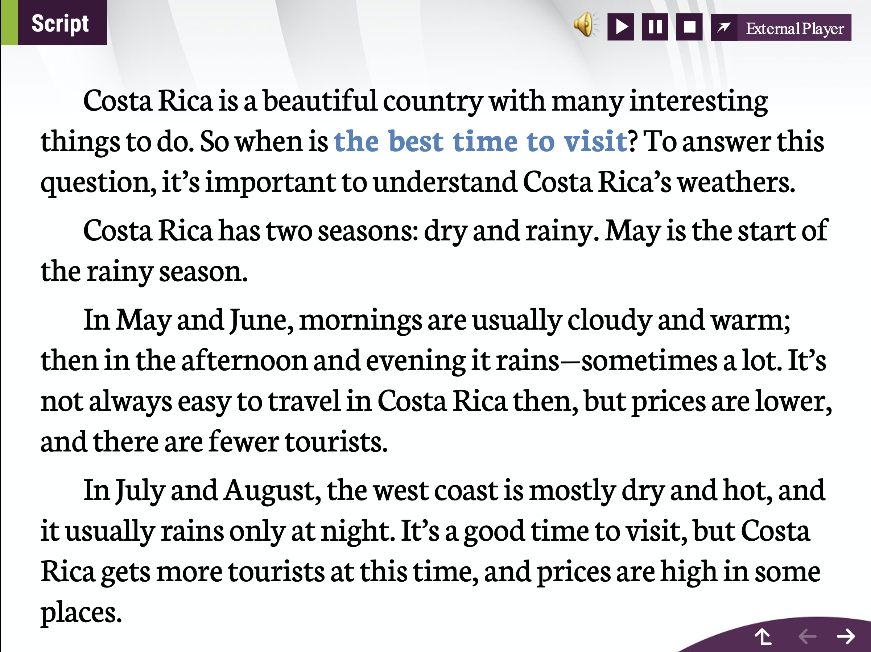Click the blue phrase "the best time to visit"
The image size is (871, 652).
click(x=480, y=141)
